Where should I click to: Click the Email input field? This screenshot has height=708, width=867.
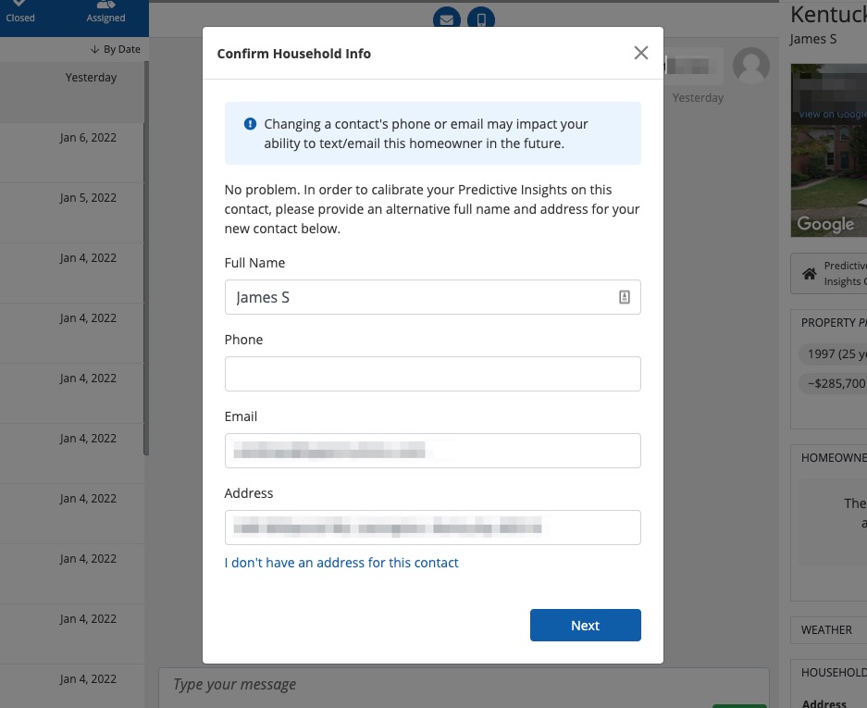[432, 451]
